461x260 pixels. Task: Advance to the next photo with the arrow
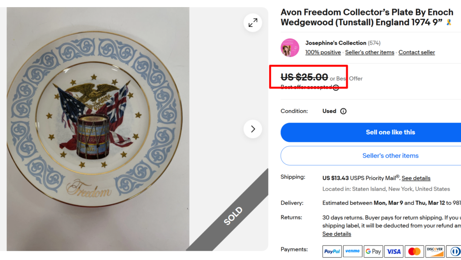[x=253, y=129]
